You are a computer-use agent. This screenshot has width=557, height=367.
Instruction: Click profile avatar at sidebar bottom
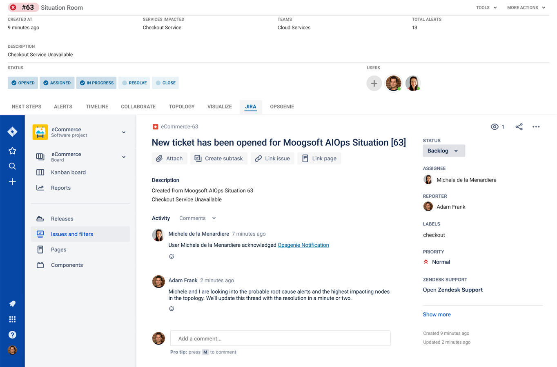[12, 350]
